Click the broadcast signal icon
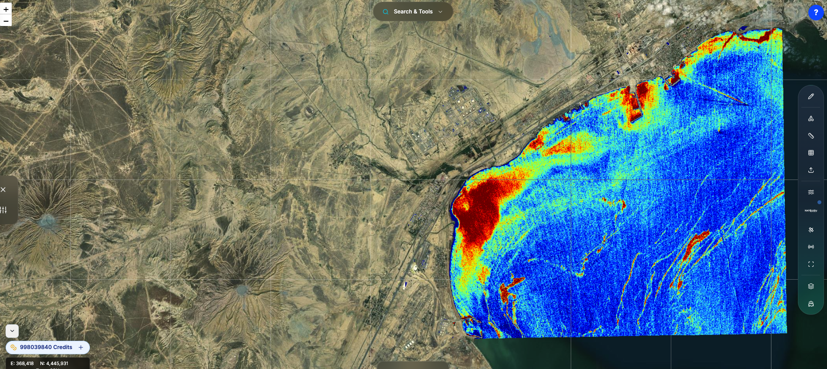Image resolution: width=827 pixels, height=369 pixels. tap(810, 247)
